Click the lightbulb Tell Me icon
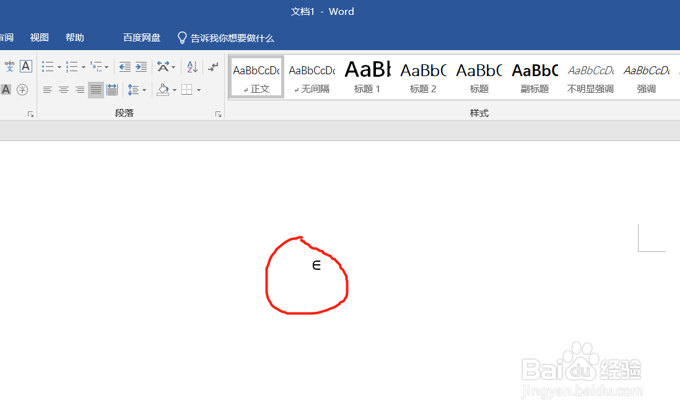680x414 pixels. tap(182, 38)
